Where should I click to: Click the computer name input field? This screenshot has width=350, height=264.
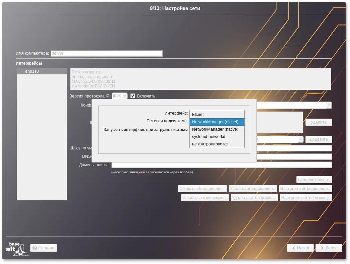pos(106,53)
